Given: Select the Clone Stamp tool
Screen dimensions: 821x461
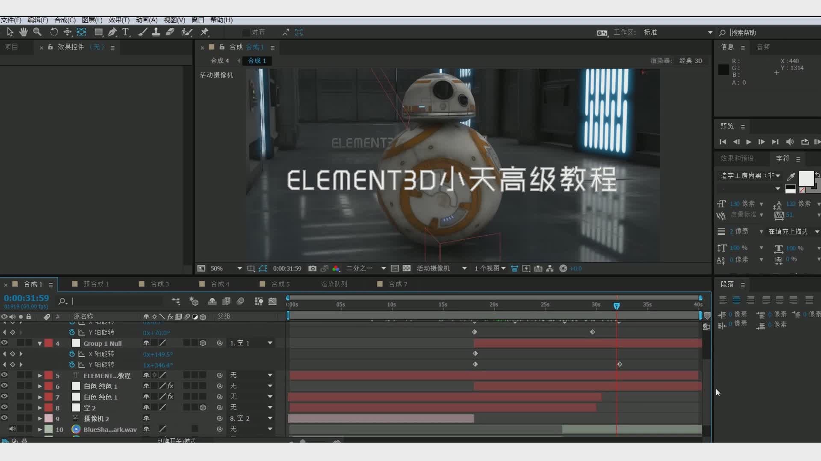Looking at the screenshot, I should 156,32.
